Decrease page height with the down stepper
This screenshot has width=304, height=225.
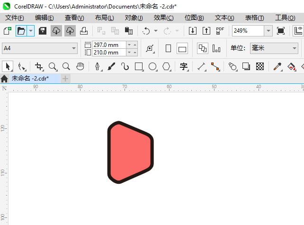(x=129, y=53)
